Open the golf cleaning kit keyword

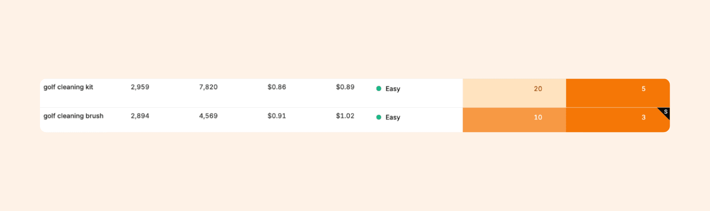point(68,87)
